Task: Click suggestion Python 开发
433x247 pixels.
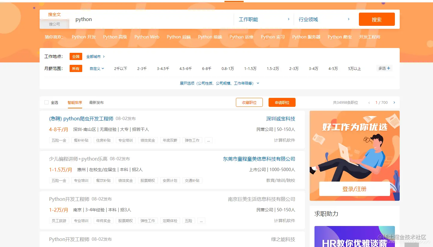Action: tap(84, 37)
